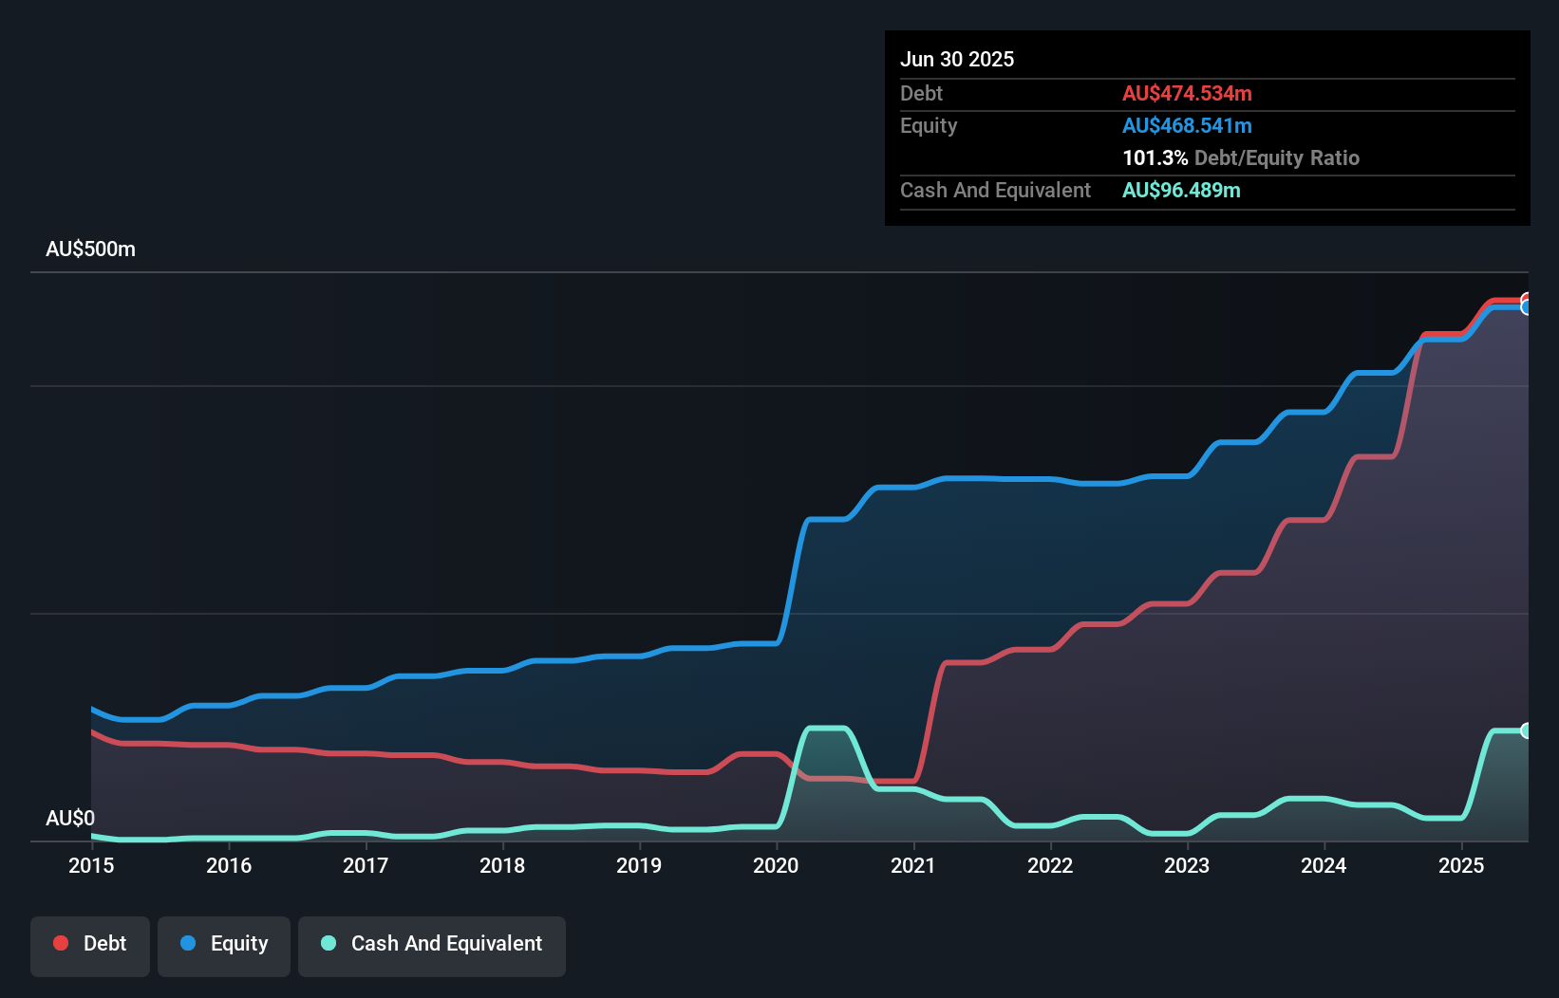Click the 2018 label on the x-axis

click(502, 865)
